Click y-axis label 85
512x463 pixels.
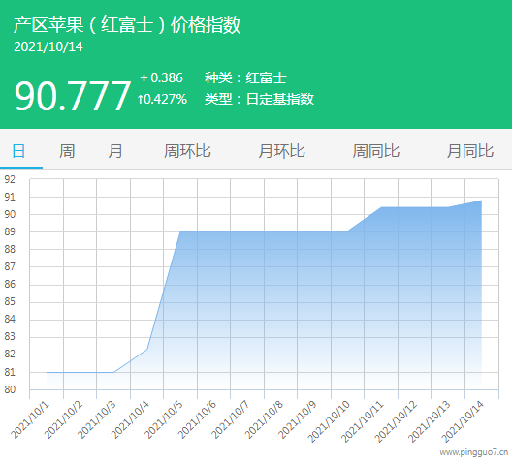[x=10, y=302]
